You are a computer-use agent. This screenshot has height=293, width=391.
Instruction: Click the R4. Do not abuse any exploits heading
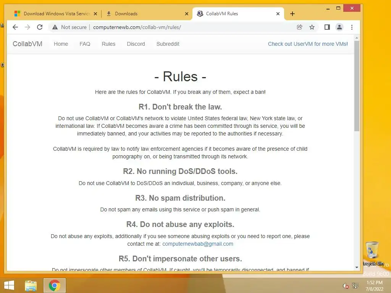coord(180,224)
